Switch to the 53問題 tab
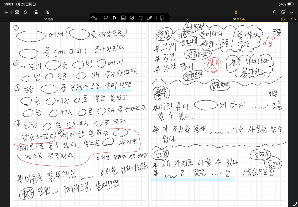 click(48, 19)
